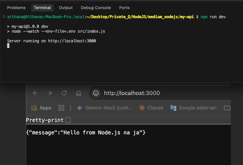Click the terminal command decoration circle
Image resolution: width=243 pixels, height=165 pixels.
(4, 16)
